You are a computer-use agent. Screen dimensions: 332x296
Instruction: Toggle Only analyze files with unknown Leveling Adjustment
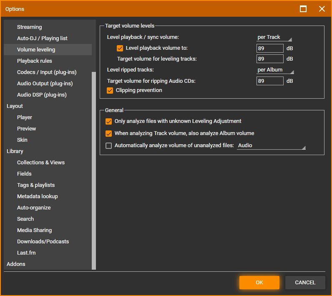tap(109, 121)
